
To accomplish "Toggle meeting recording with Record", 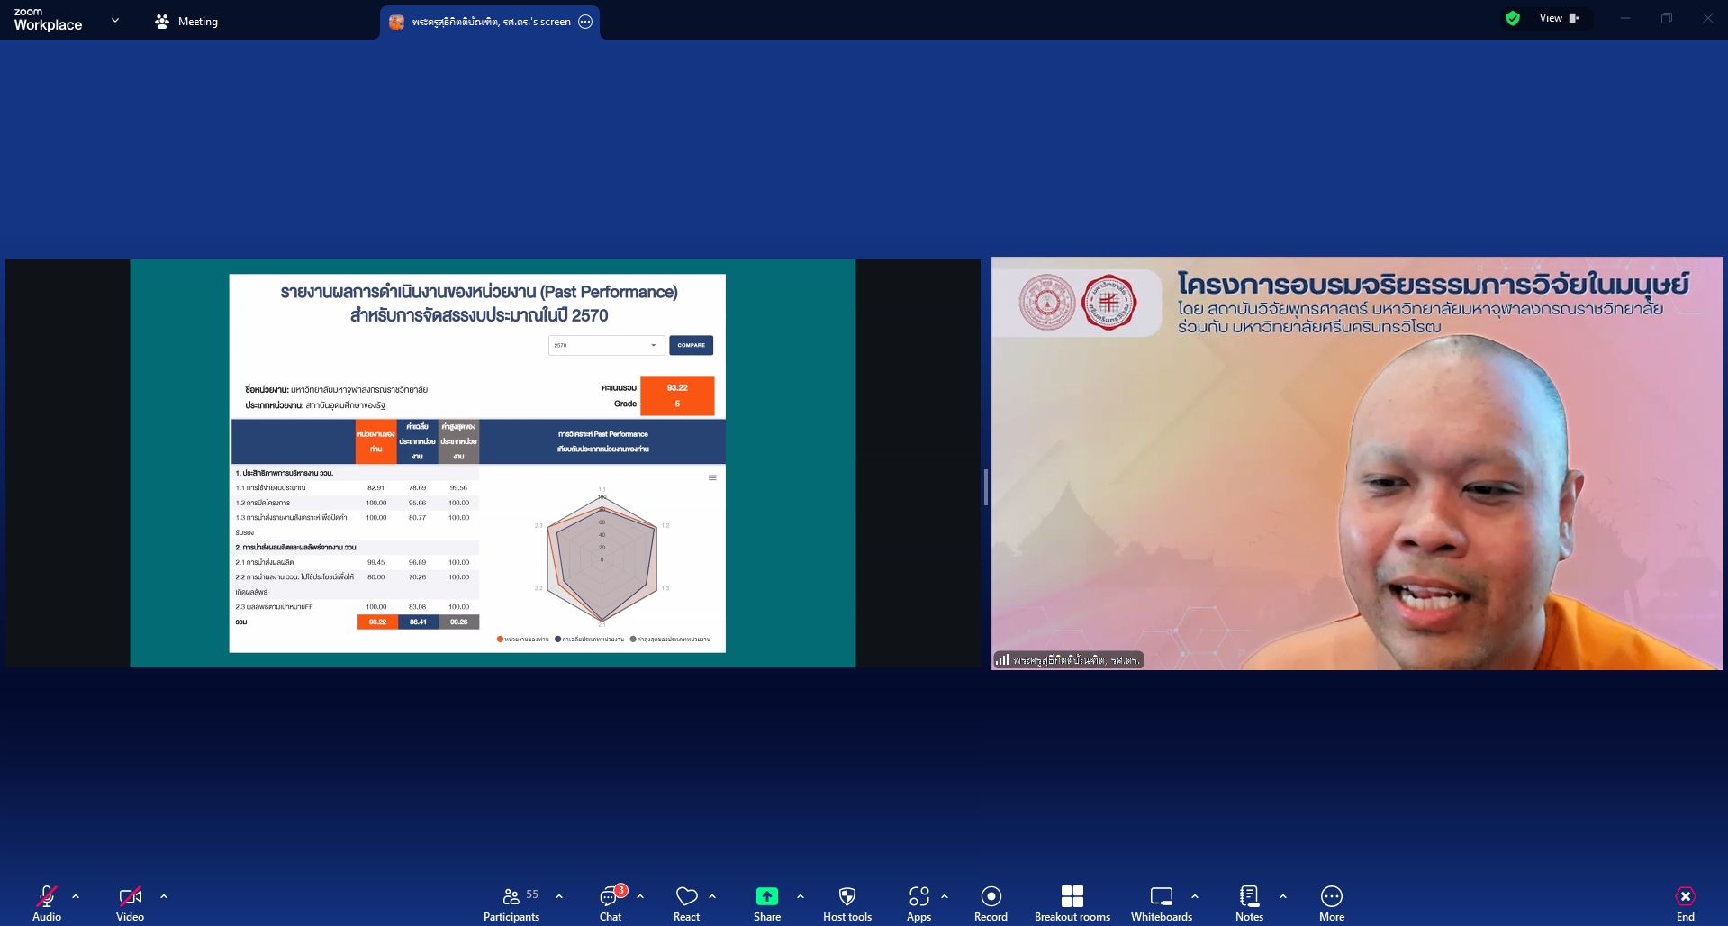I will (x=991, y=903).
